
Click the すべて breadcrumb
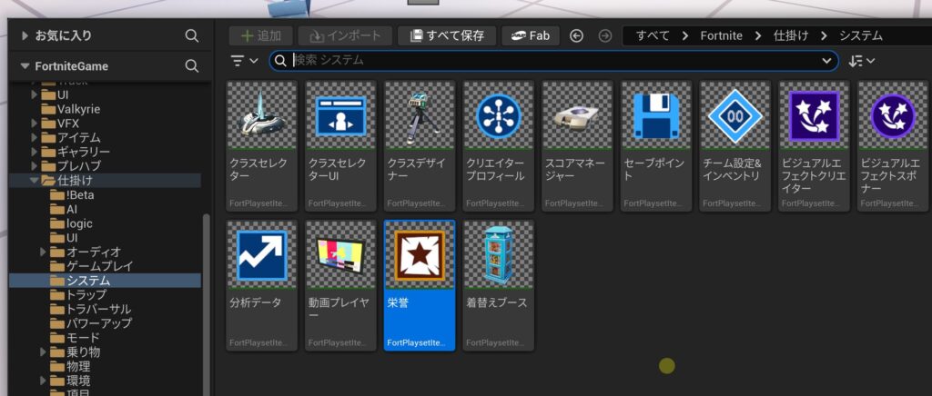653,35
